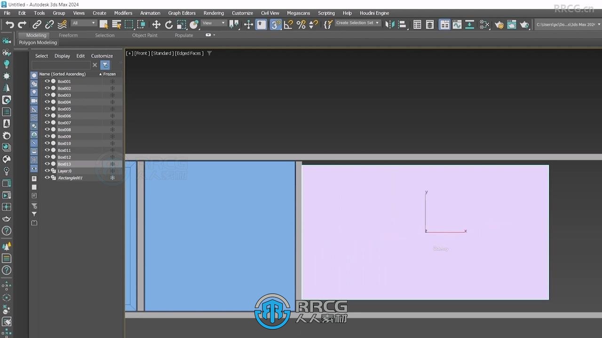Toggle the Scene Explorer icon
This screenshot has height=338, width=602.
417,24
